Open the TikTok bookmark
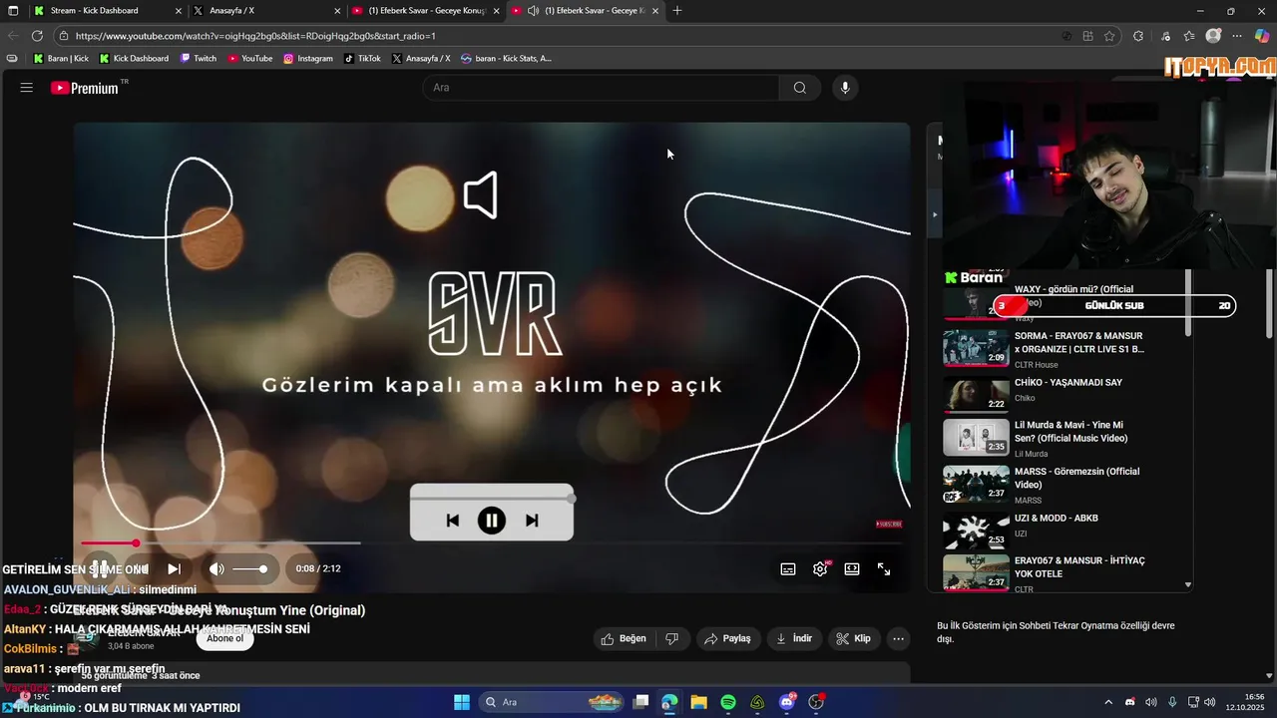The width and height of the screenshot is (1277, 718). coord(362,59)
